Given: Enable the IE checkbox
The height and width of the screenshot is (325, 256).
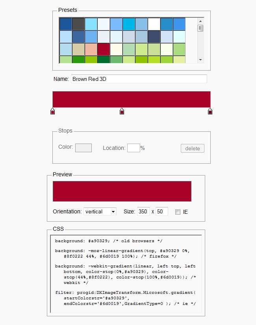Looking at the screenshot, I should [178, 212].
